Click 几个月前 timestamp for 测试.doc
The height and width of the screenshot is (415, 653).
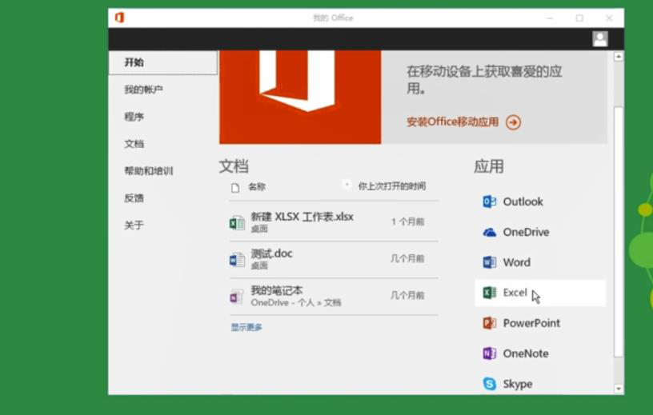point(407,259)
